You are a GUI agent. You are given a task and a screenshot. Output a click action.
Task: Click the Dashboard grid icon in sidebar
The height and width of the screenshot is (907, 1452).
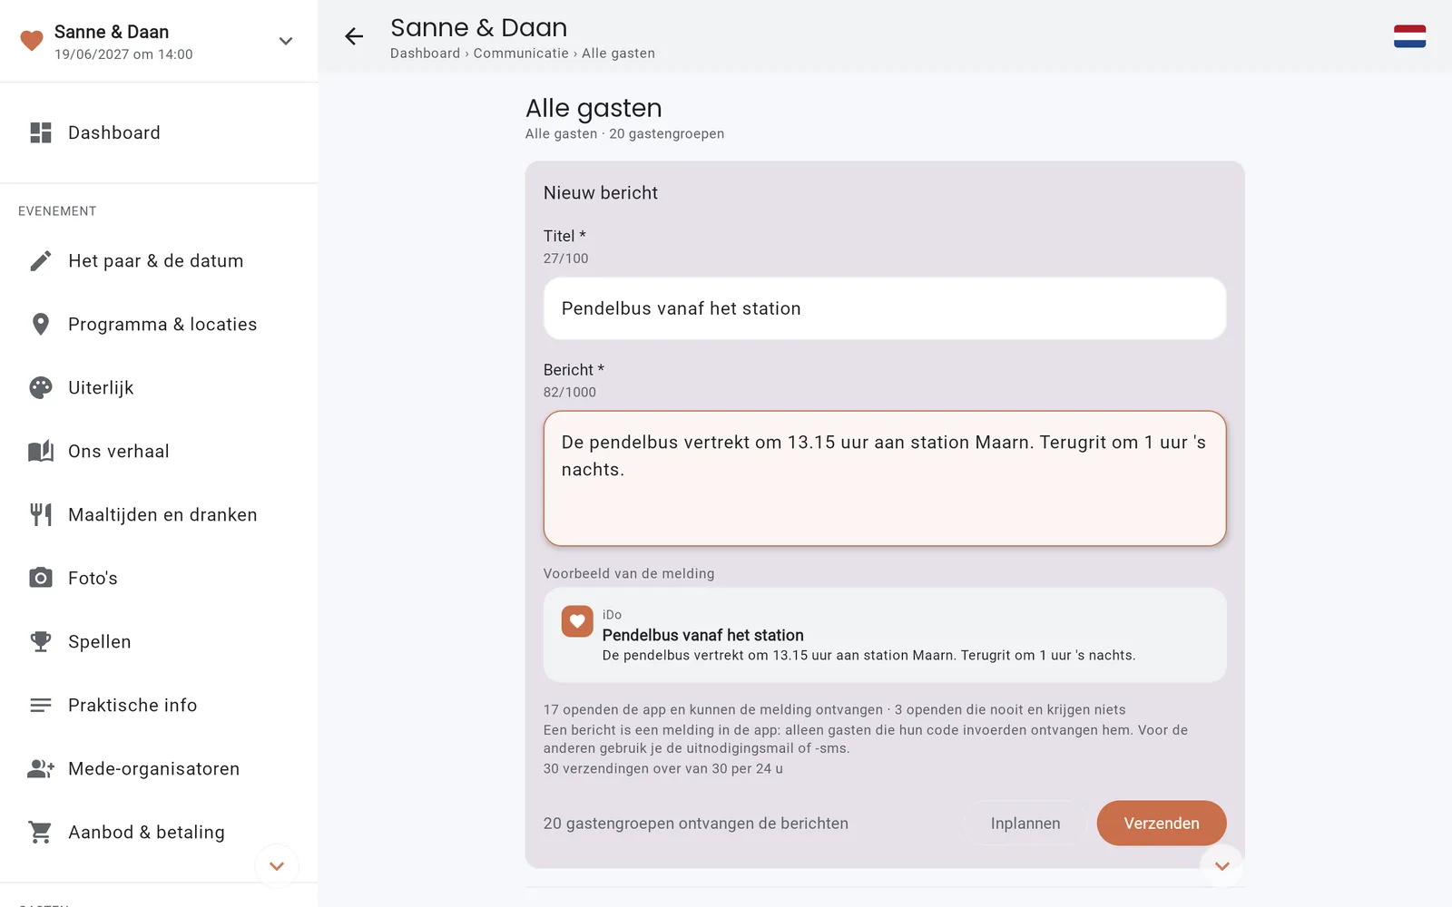coord(41,132)
